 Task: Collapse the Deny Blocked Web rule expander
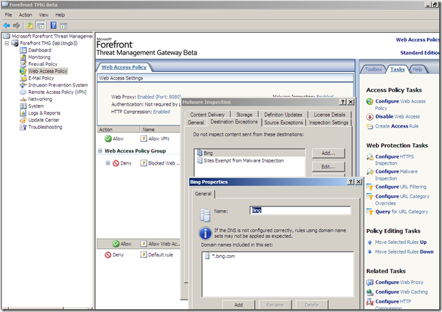pos(108,163)
